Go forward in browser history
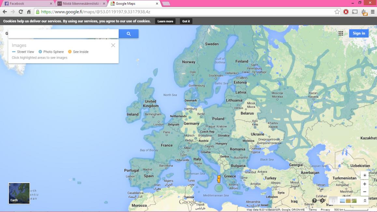The width and height of the screenshot is (377, 212). 13,12
